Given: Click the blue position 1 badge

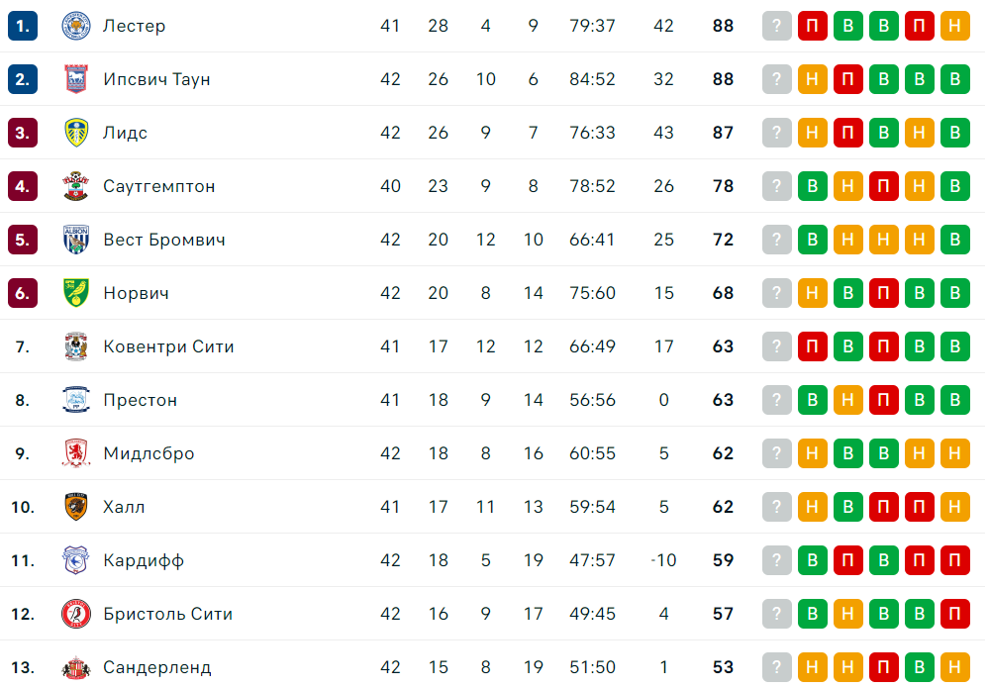Looking at the screenshot, I should (23, 26).
